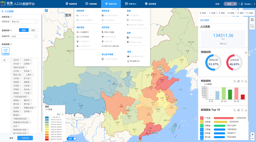The image size is (256, 142).
Task: Activate the 测面 area measuring tool
Action: tap(231, 13)
